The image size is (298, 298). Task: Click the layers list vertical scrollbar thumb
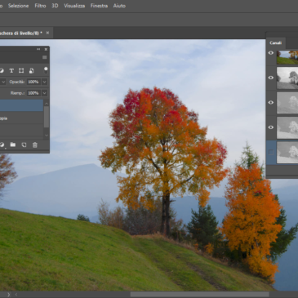(47, 117)
